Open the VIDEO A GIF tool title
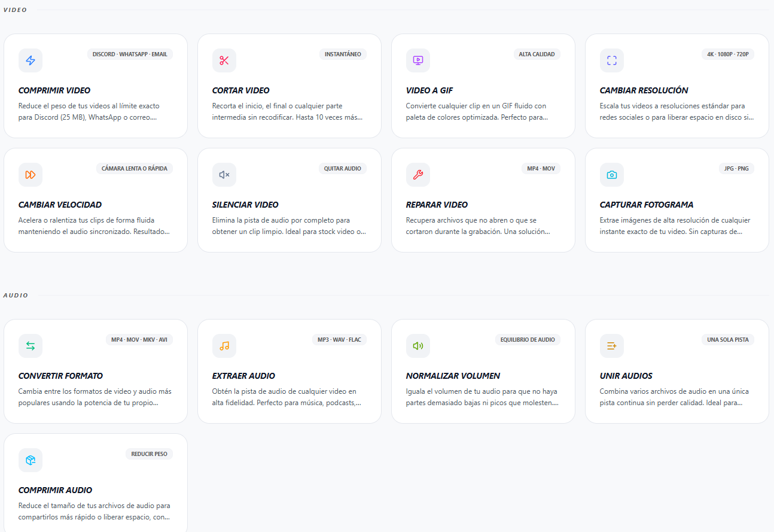This screenshot has width=774, height=532. (x=429, y=90)
